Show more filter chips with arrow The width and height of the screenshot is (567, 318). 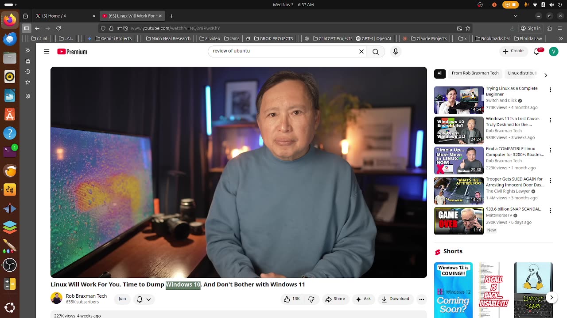tap(546, 75)
